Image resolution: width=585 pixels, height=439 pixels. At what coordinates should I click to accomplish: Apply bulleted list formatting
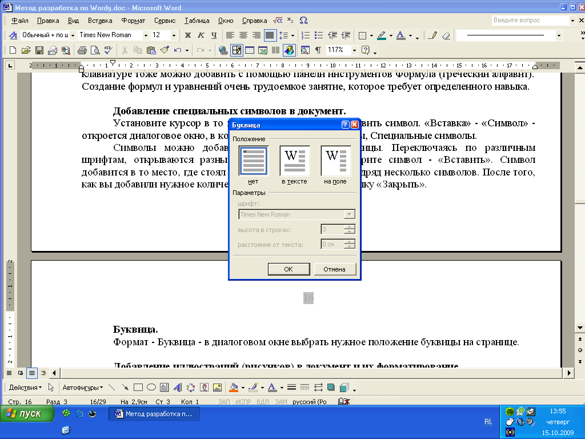click(x=319, y=35)
